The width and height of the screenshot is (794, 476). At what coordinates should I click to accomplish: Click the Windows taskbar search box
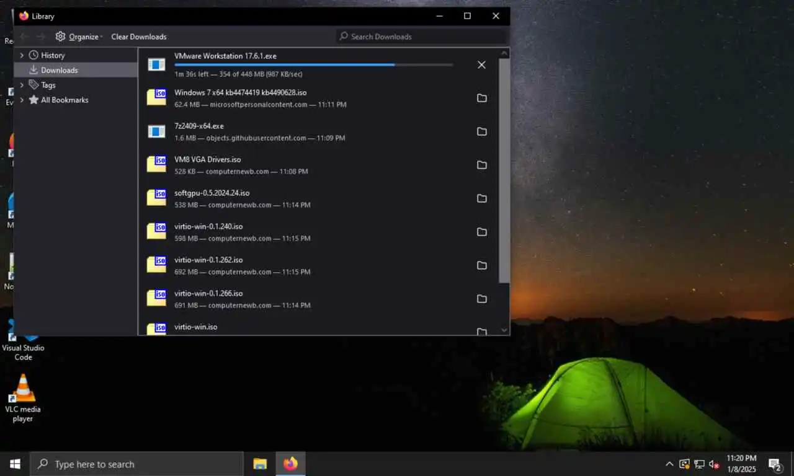pyautogui.click(x=136, y=464)
